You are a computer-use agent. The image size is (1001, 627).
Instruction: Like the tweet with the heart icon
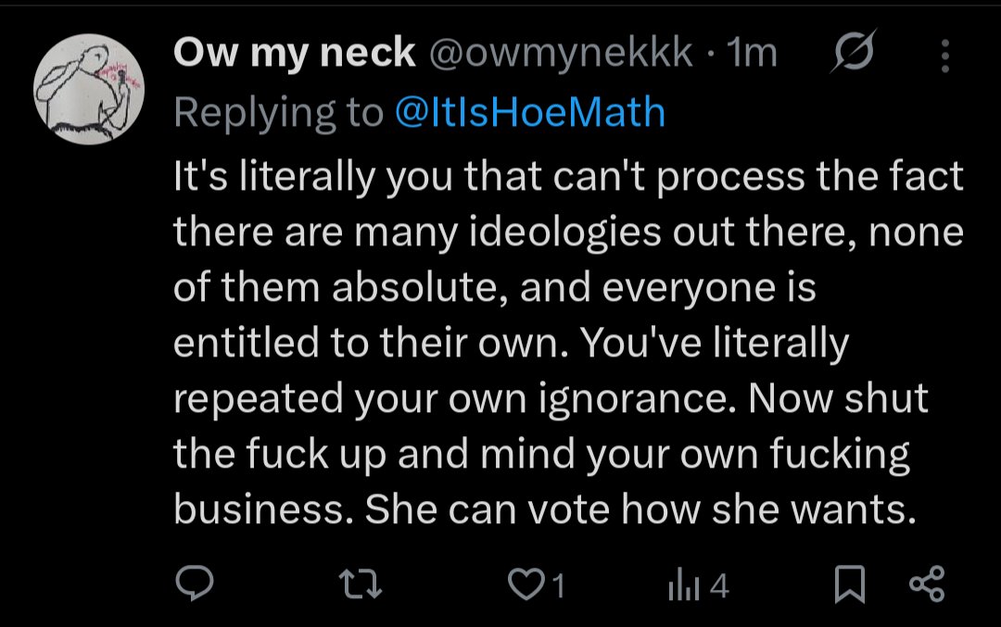point(525,584)
